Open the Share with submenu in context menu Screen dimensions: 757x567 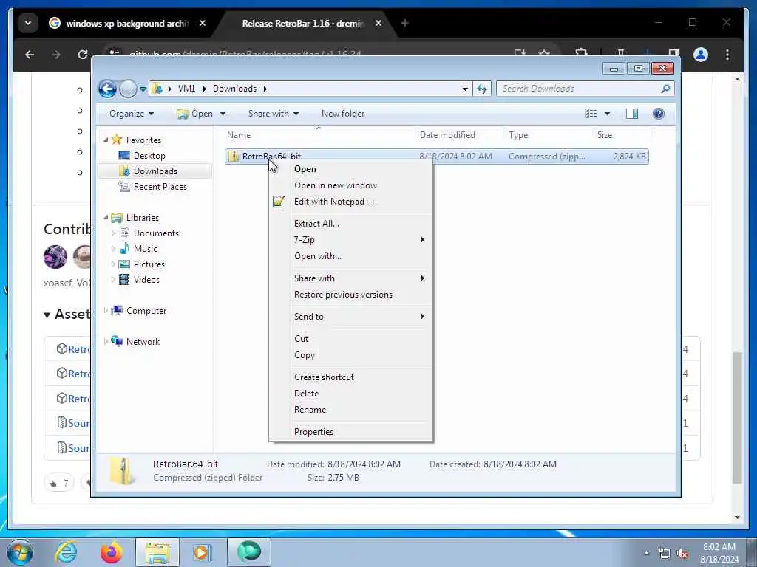pos(350,278)
